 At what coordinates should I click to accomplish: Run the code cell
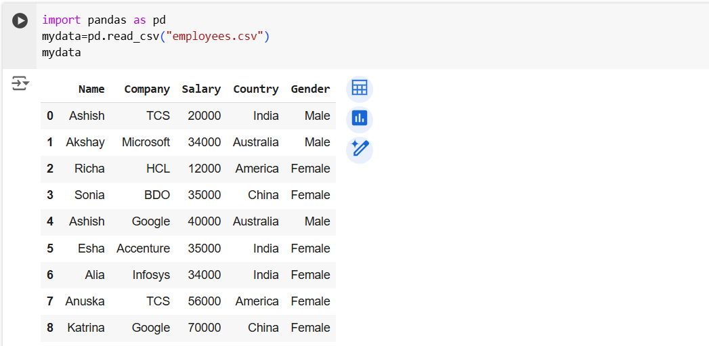pos(20,21)
